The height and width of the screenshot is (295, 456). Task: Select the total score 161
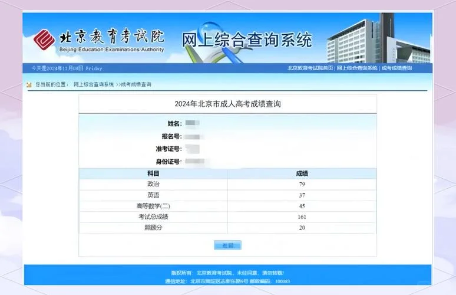(302, 217)
